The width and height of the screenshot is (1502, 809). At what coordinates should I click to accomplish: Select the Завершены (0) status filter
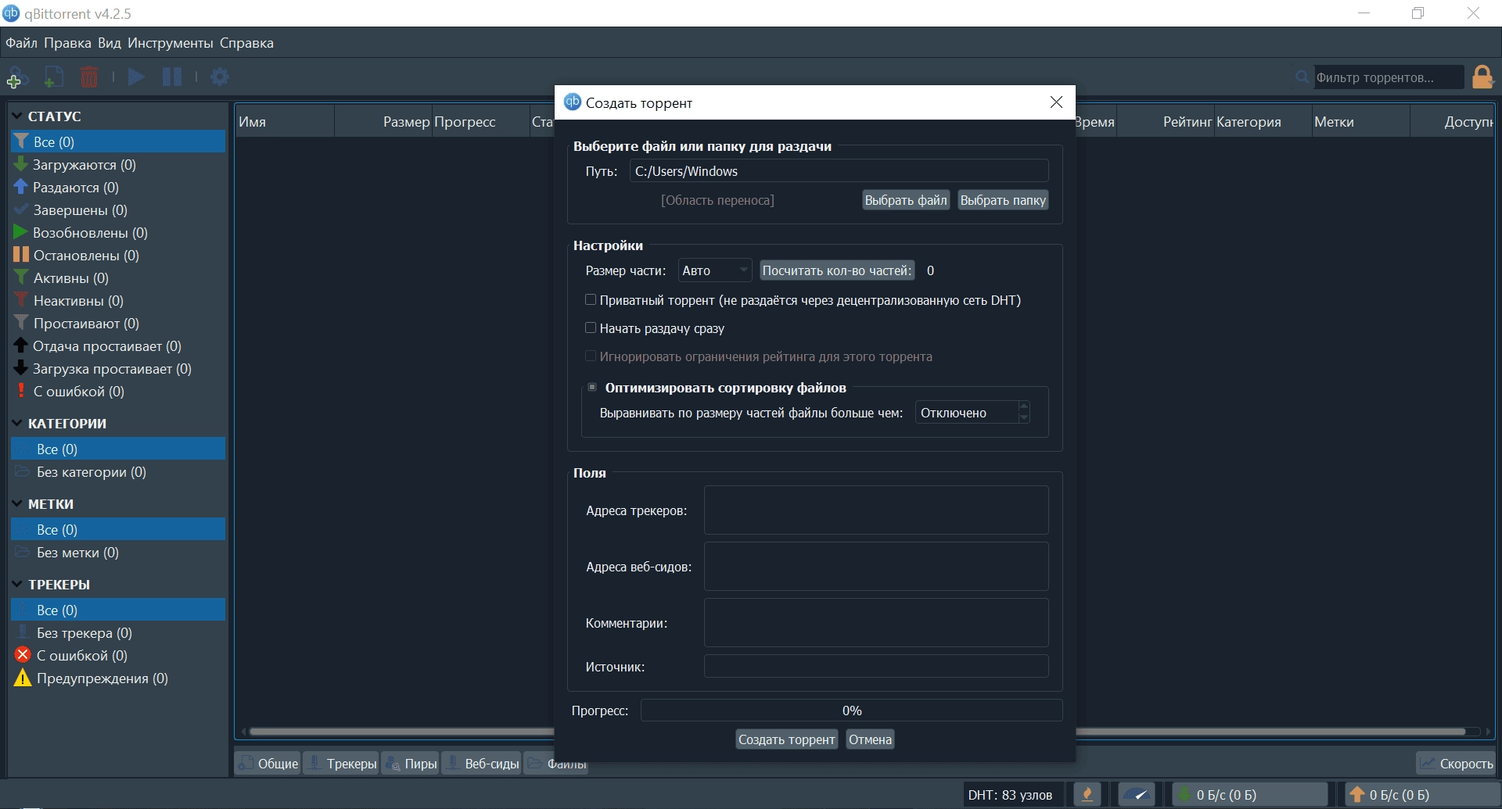tap(118, 210)
